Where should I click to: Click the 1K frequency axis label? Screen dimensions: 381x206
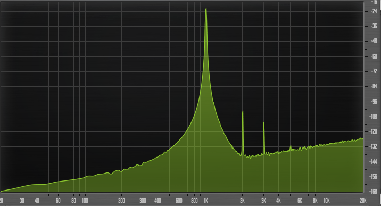coord(206,201)
